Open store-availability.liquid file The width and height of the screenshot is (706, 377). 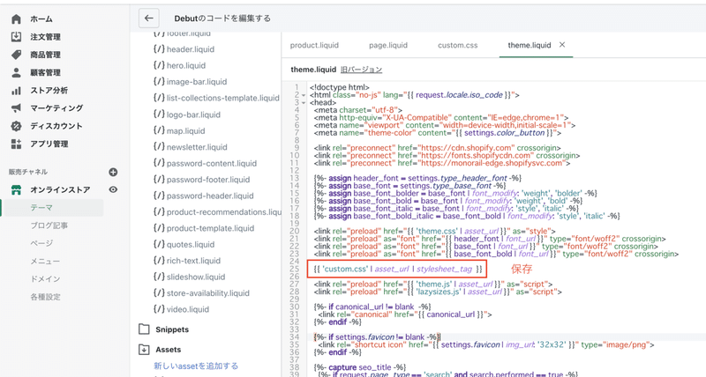pyautogui.click(x=208, y=293)
